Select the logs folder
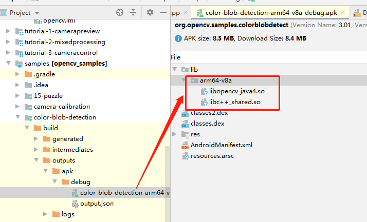367x222 pixels. click(68, 214)
